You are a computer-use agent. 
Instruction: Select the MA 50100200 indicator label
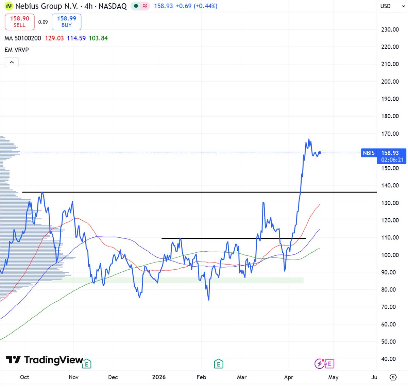point(23,38)
